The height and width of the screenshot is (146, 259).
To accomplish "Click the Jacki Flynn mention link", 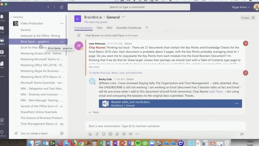I will pyautogui.click(x=216, y=91).
